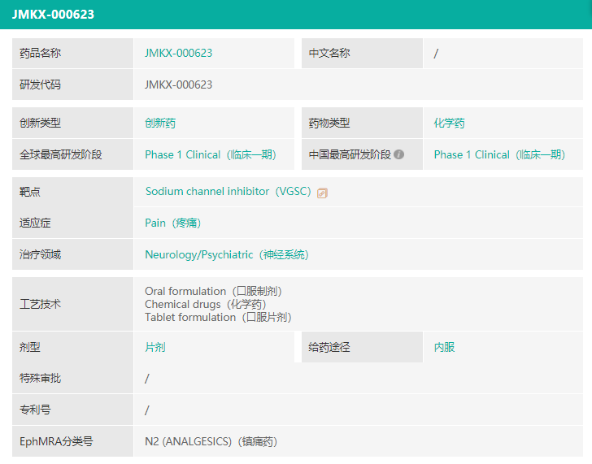This screenshot has height=464, width=592.
Task: Select the 片剂 dosage form link
Action: 155,347
